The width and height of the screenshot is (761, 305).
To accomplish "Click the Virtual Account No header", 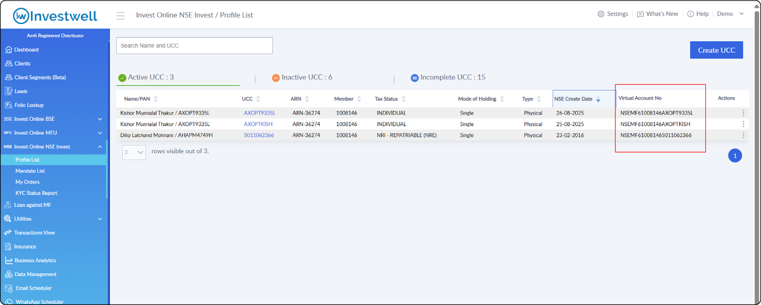I will click(x=640, y=98).
